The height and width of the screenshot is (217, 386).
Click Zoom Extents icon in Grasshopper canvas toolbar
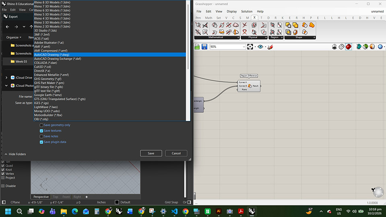click(x=250, y=47)
